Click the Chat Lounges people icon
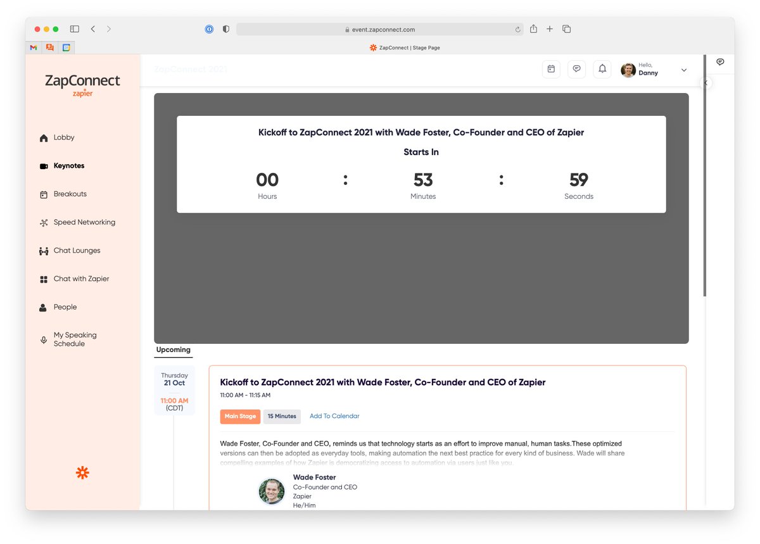 44,251
